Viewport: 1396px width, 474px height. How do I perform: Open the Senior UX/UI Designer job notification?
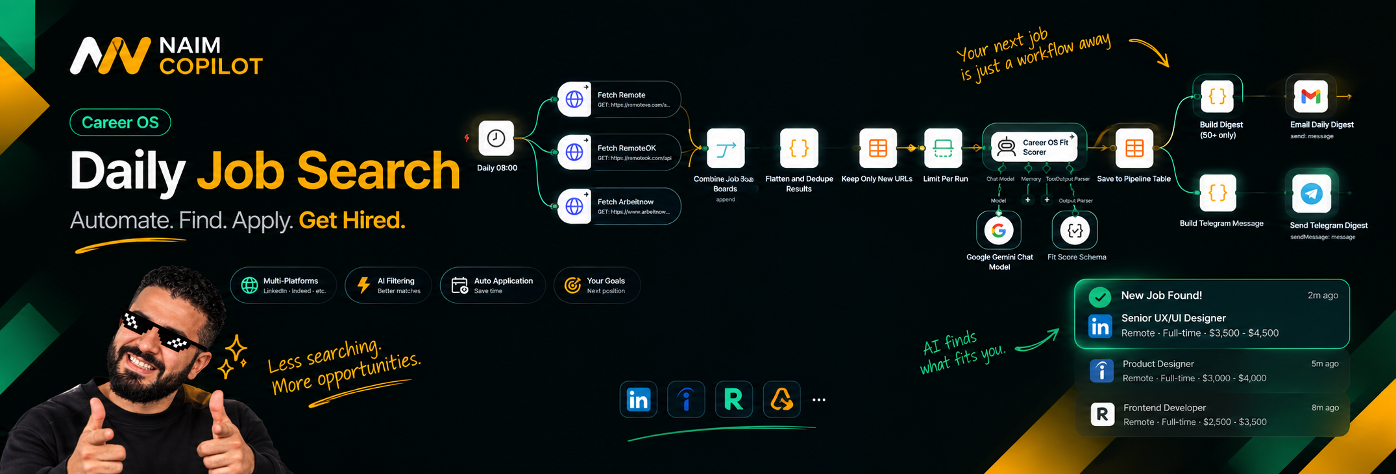tap(1212, 314)
